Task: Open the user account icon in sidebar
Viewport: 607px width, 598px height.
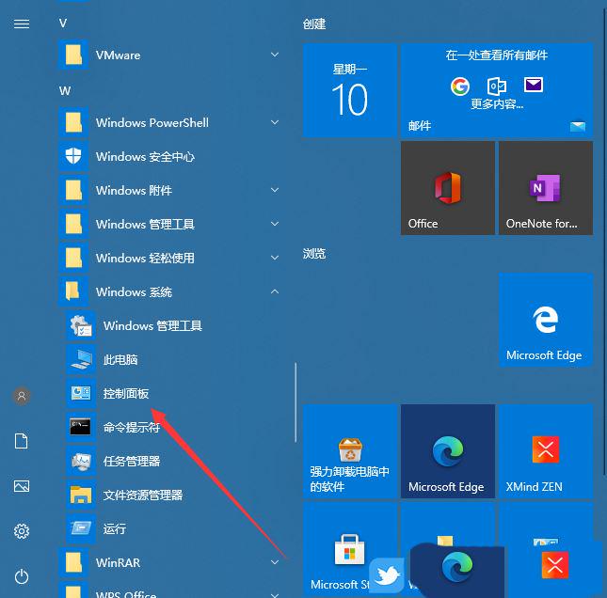Action: pyautogui.click(x=22, y=396)
